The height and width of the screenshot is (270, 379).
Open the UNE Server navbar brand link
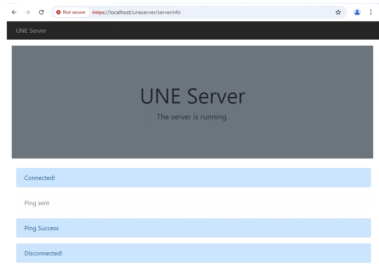click(x=31, y=31)
